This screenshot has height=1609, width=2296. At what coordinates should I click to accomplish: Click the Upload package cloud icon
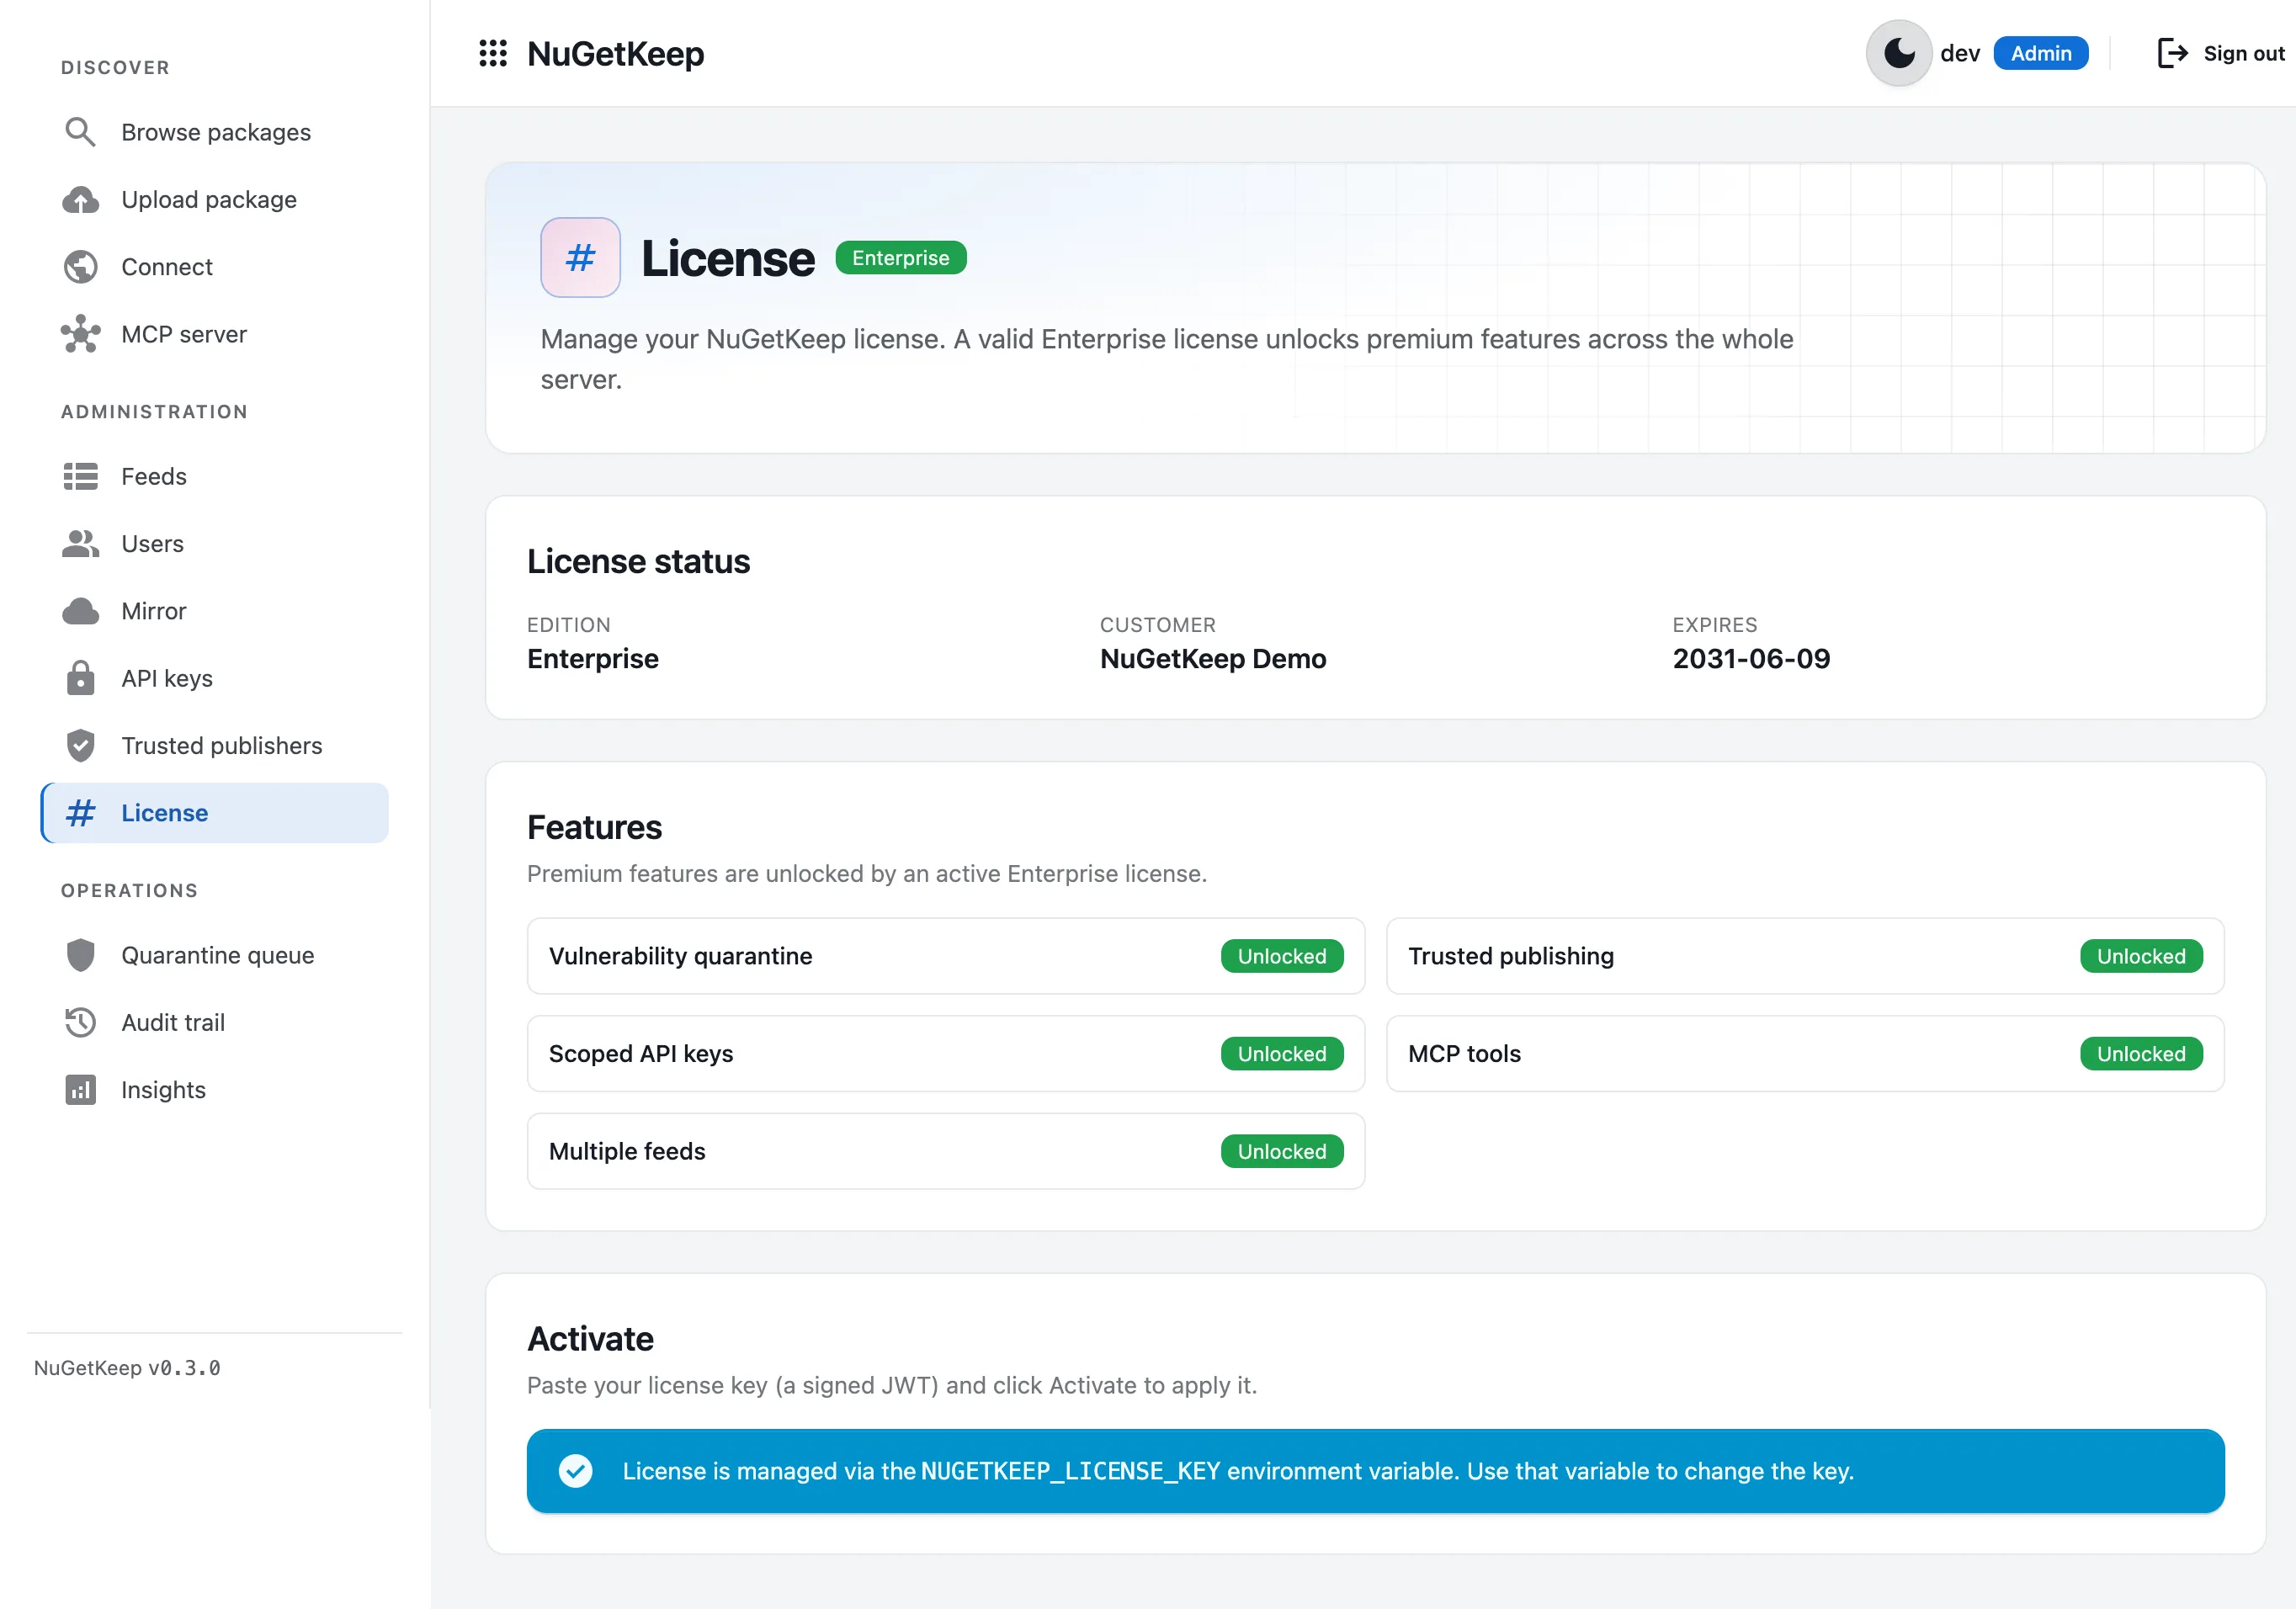[x=80, y=200]
